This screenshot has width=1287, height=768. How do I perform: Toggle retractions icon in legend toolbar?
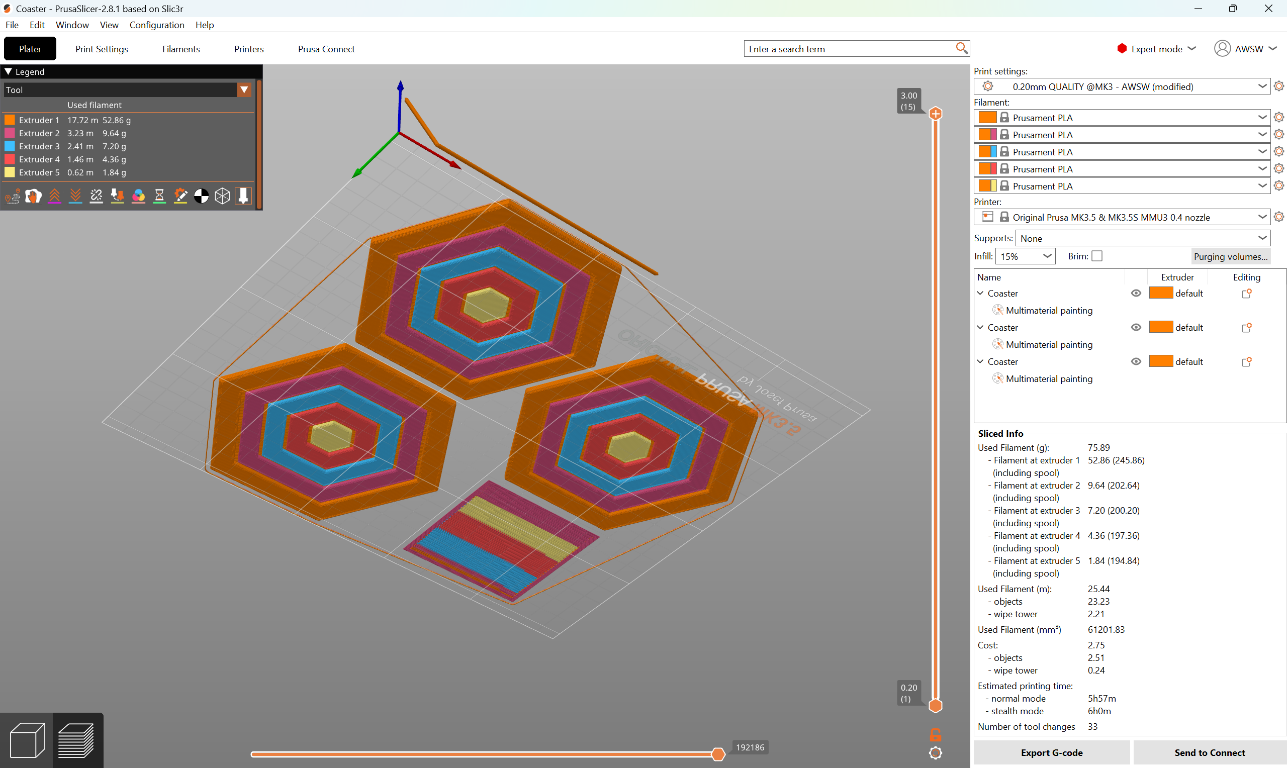click(x=54, y=196)
